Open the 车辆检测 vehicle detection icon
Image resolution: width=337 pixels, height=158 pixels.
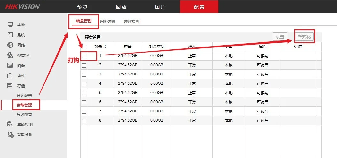pyautogui.click(x=10, y=124)
